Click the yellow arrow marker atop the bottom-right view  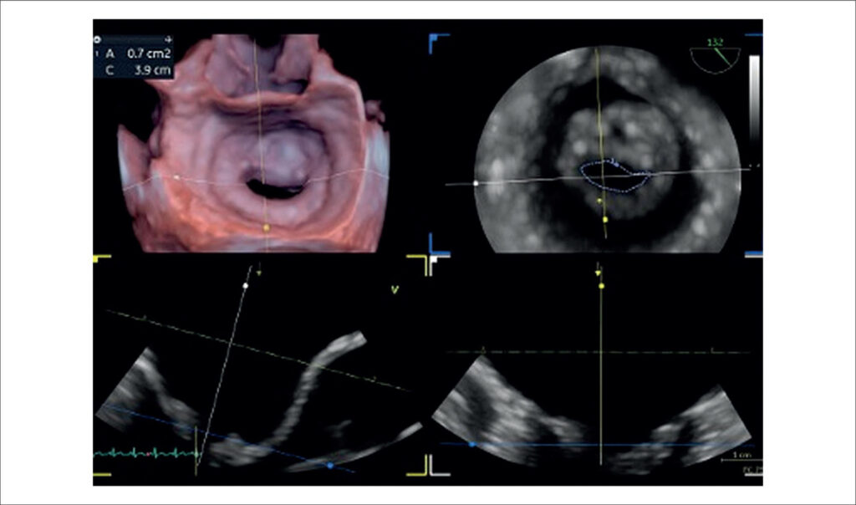click(x=599, y=273)
